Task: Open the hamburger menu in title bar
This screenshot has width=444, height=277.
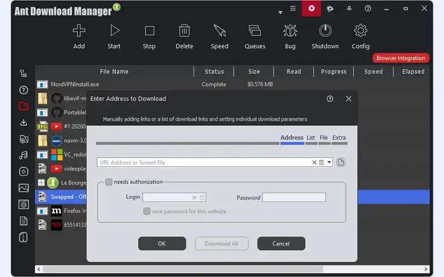Action: (293, 8)
